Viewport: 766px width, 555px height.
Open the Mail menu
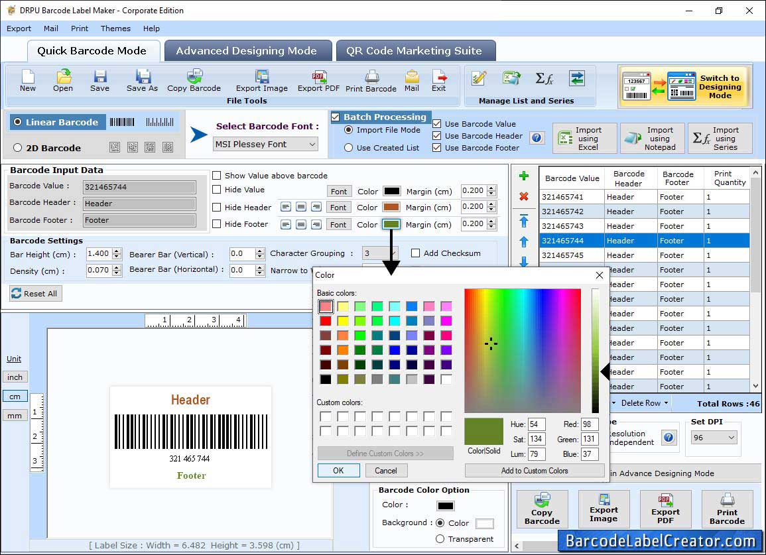[51, 29]
